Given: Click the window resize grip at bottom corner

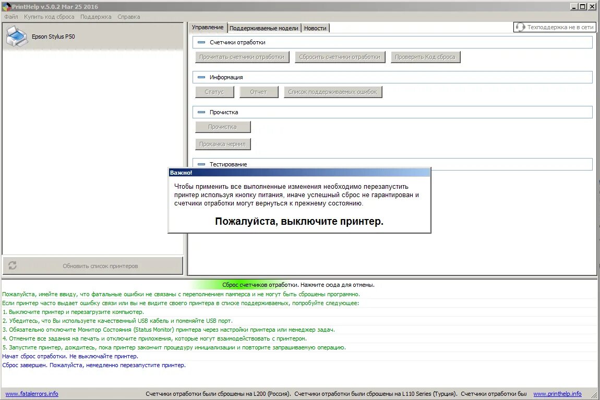Looking at the screenshot, I should 595,395.
